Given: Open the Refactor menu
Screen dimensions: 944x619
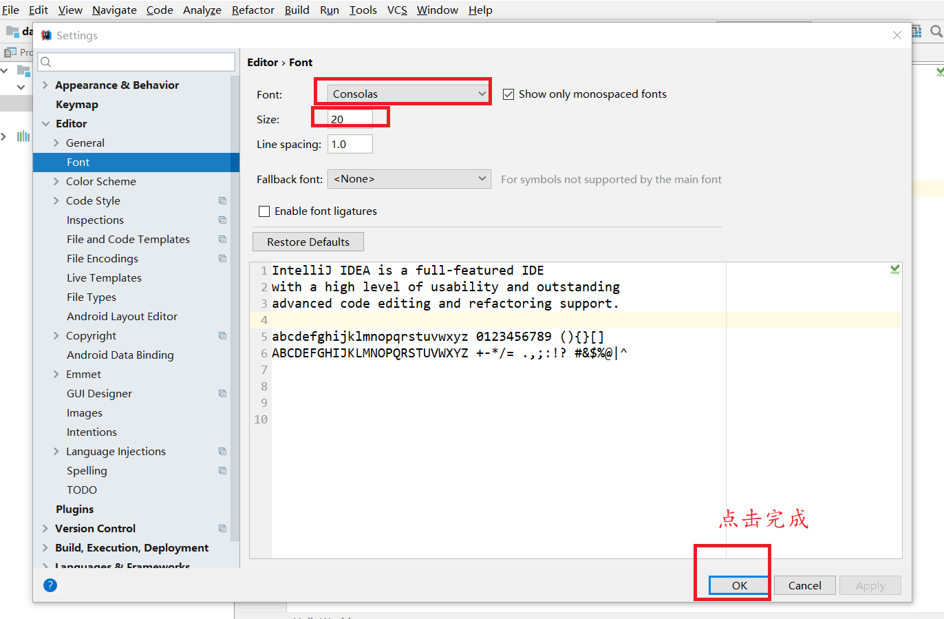Looking at the screenshot, I should tap(253, 10).
